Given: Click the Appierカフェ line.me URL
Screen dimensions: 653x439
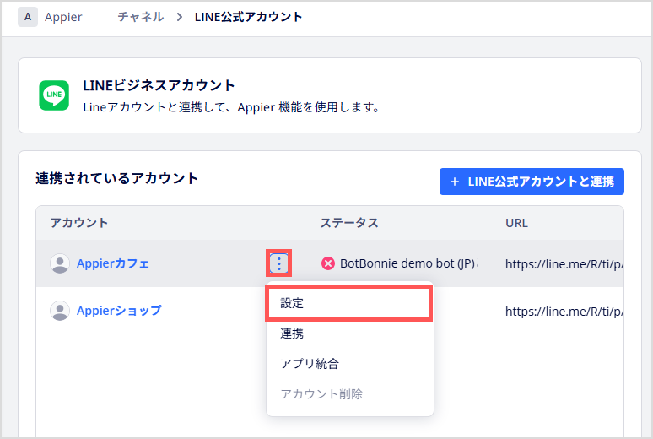Looking at the screenshot, I should point(564,264).
